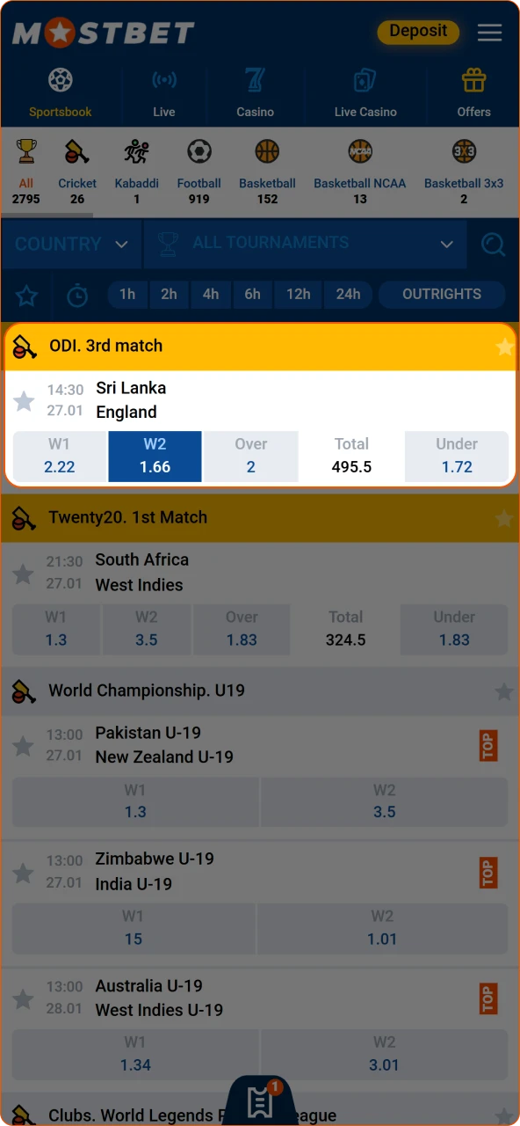The image size is (520, 1126).
Task: Click the Casino chip icon
Action: pos(255,80)
